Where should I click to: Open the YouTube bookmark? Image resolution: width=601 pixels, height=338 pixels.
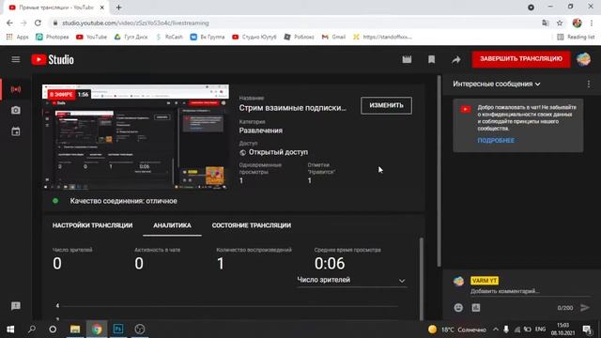point(91,37)
